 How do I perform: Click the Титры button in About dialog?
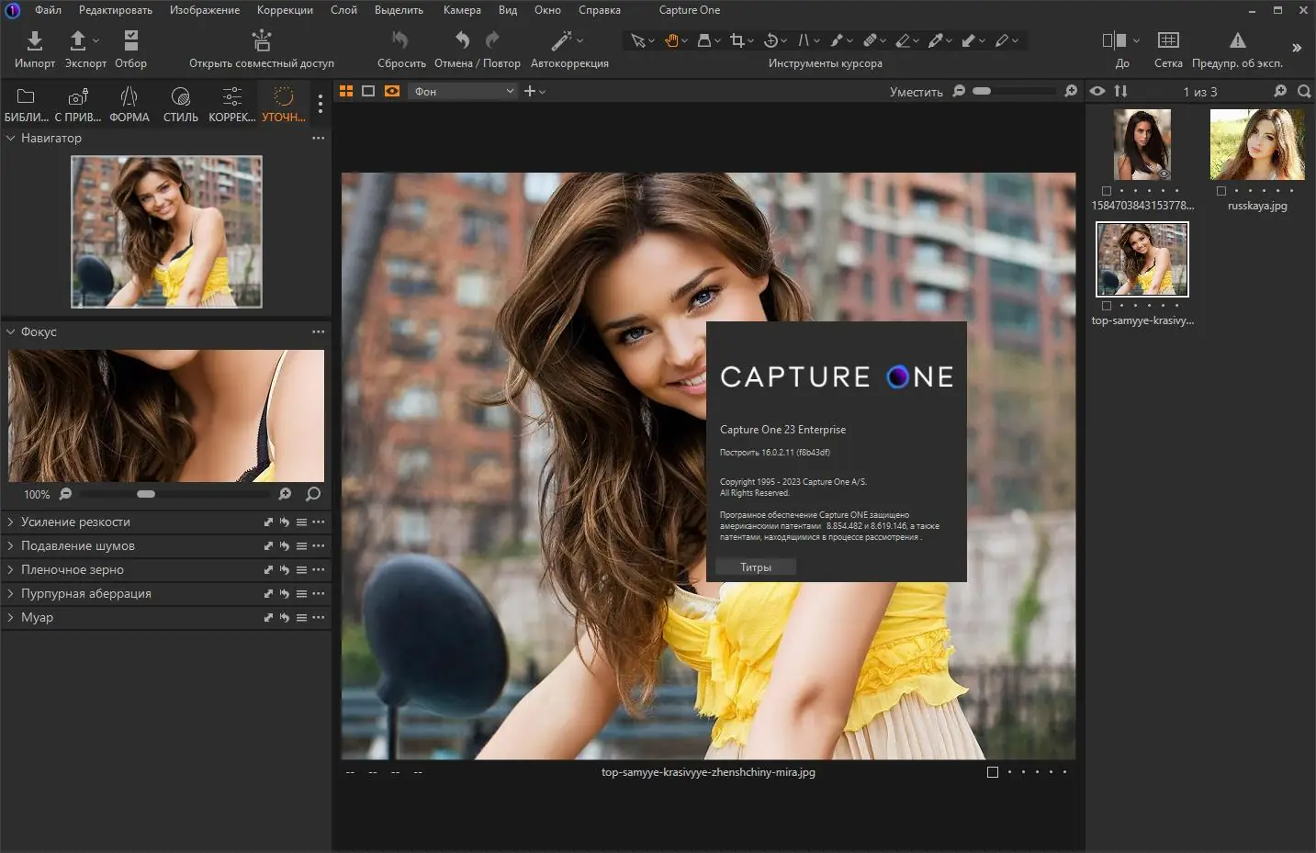756,567
